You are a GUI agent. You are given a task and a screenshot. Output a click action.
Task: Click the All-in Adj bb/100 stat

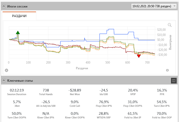[x=46, y=104]
